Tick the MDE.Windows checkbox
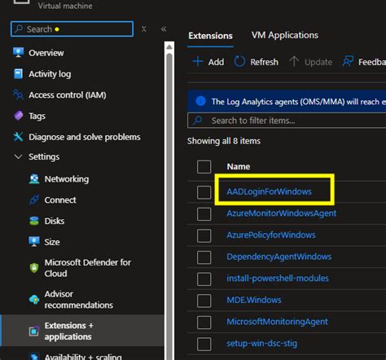386x360 pixels. (x=204, y=301)
